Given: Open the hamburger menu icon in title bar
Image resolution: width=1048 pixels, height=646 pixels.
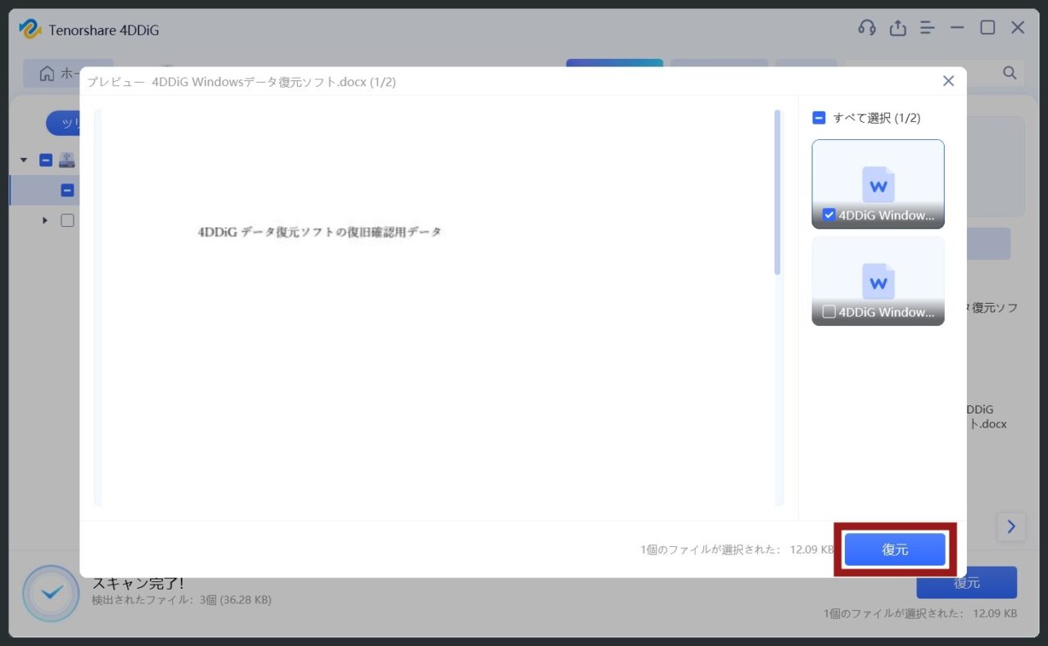Looking at the screenshot, I should (928, 28).
